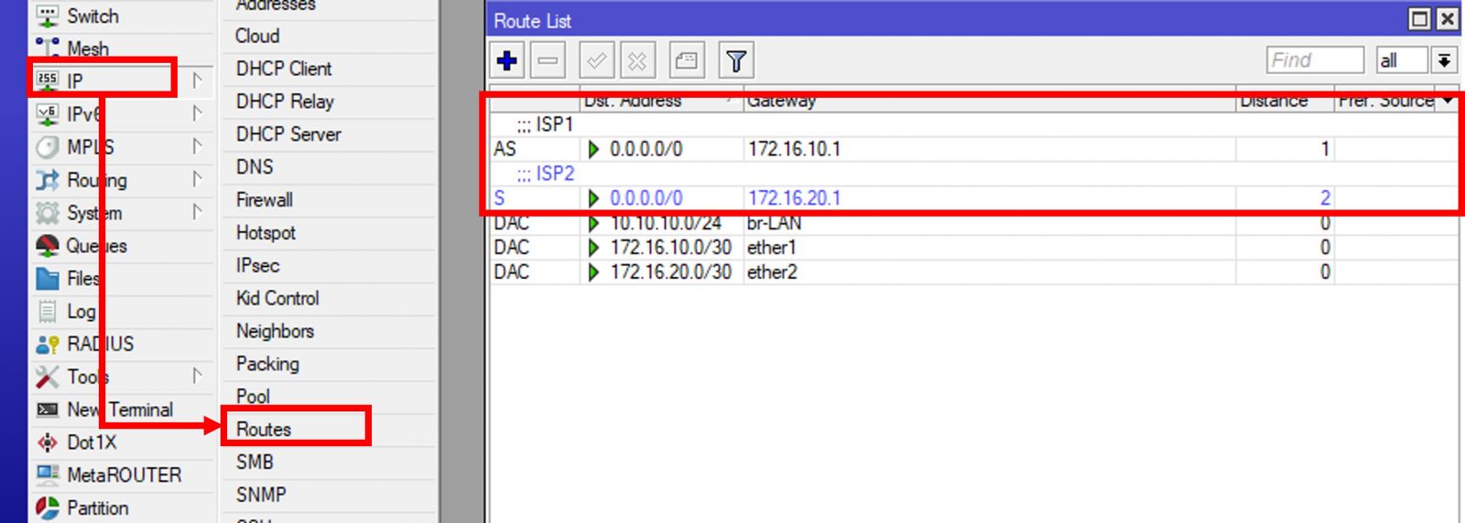The width and height of the screenshot is (1465, 523).
Task: Open the Log sidebar item
Action: (81, 312)
